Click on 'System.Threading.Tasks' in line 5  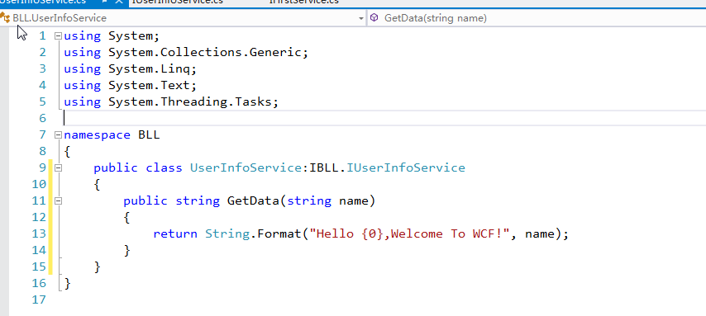coord(189,102)
